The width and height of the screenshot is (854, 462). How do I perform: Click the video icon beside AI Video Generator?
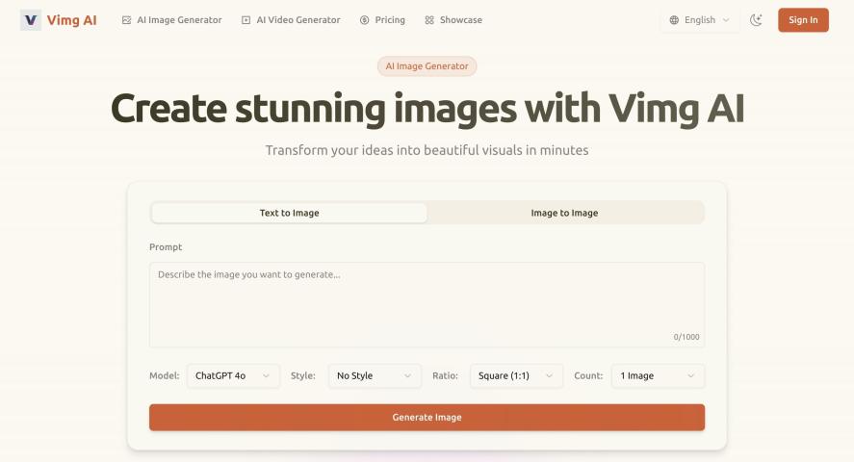pyautogui.click(x=246, y=20)
